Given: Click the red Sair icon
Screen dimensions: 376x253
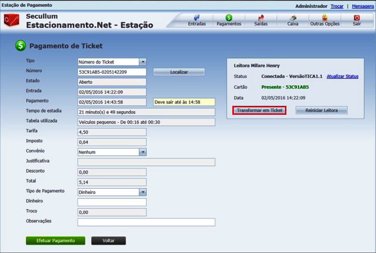Looking at the screenshot, I should [357, 18].
